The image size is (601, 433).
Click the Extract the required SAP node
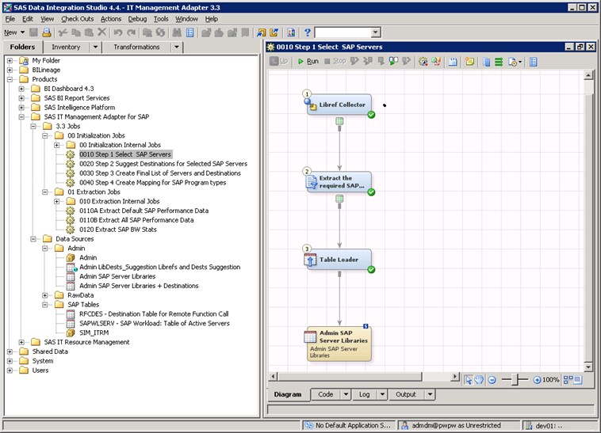click(339, 182)
